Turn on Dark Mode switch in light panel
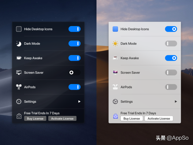The height and width of the screenshot is (145, 193). tap(171, 44)
